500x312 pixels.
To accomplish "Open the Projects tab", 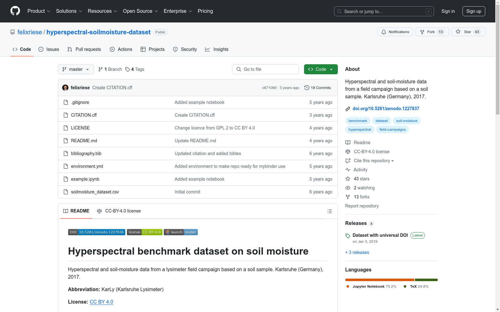I will point(152,49).
